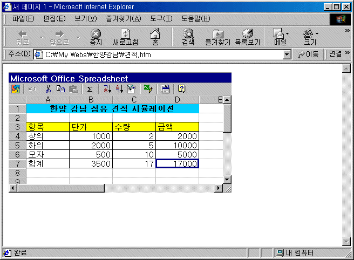Image resolution: width=354 pixels, height=260 pixels.
Task: Show history with 목록보기 button
Action: pyautogui.click(x=248, y=37)
